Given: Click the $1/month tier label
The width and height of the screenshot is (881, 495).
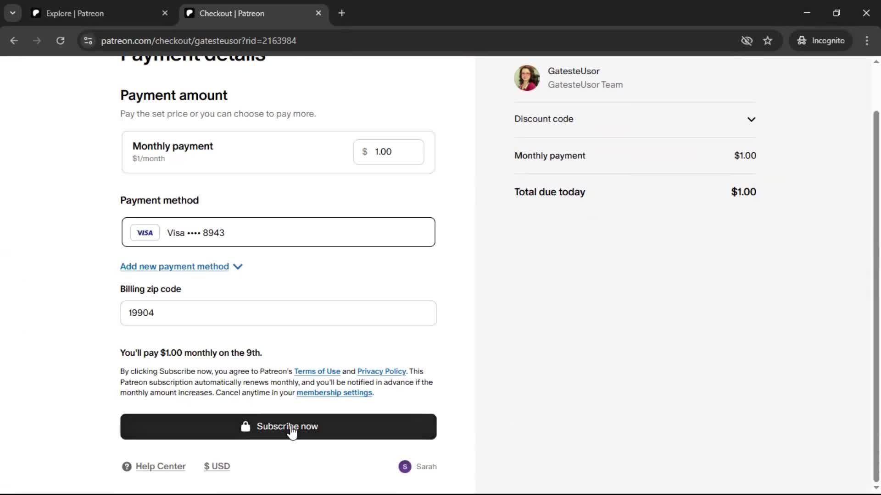Looking at the screenshot, I should pyautogui.click(x=149, y=159).
